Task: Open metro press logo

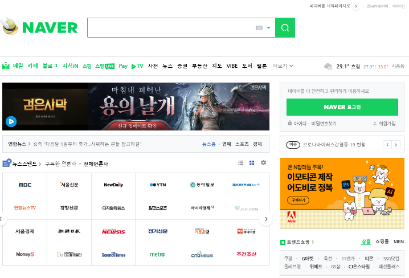Action: coord(158,254)
